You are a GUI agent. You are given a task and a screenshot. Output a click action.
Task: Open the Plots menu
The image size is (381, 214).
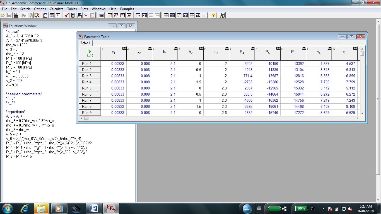point(84,9)
